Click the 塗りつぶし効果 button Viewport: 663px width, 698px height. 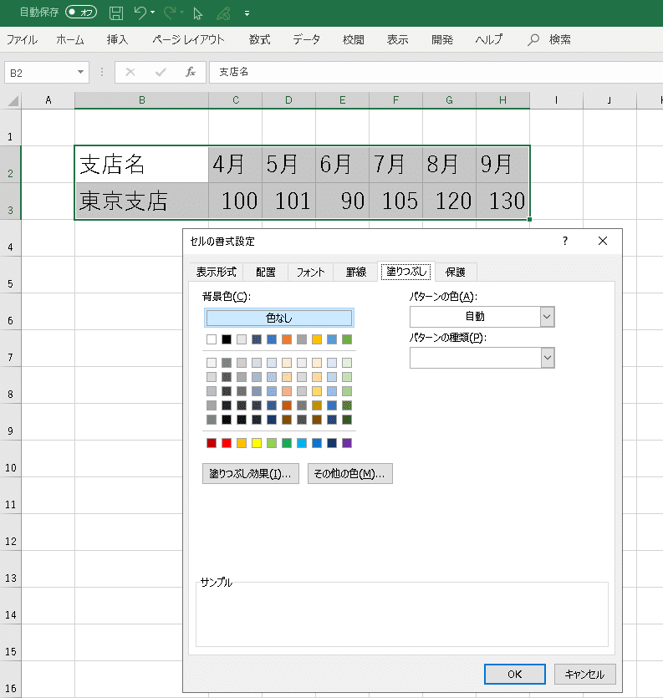[251, 474]
